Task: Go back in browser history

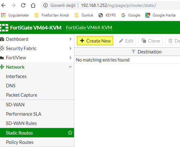Action: 3,5
